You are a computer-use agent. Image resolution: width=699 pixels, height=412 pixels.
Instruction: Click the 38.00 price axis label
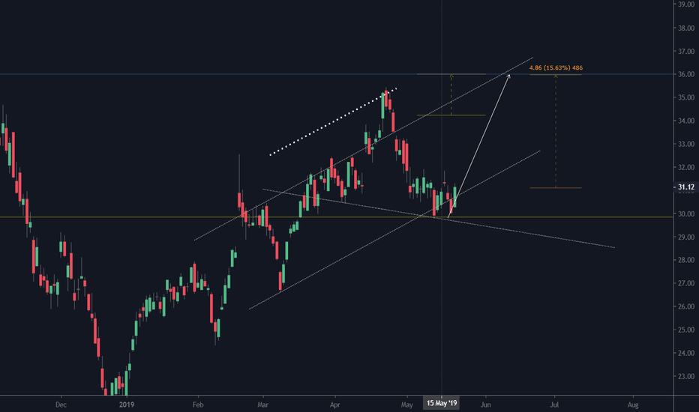686,28
